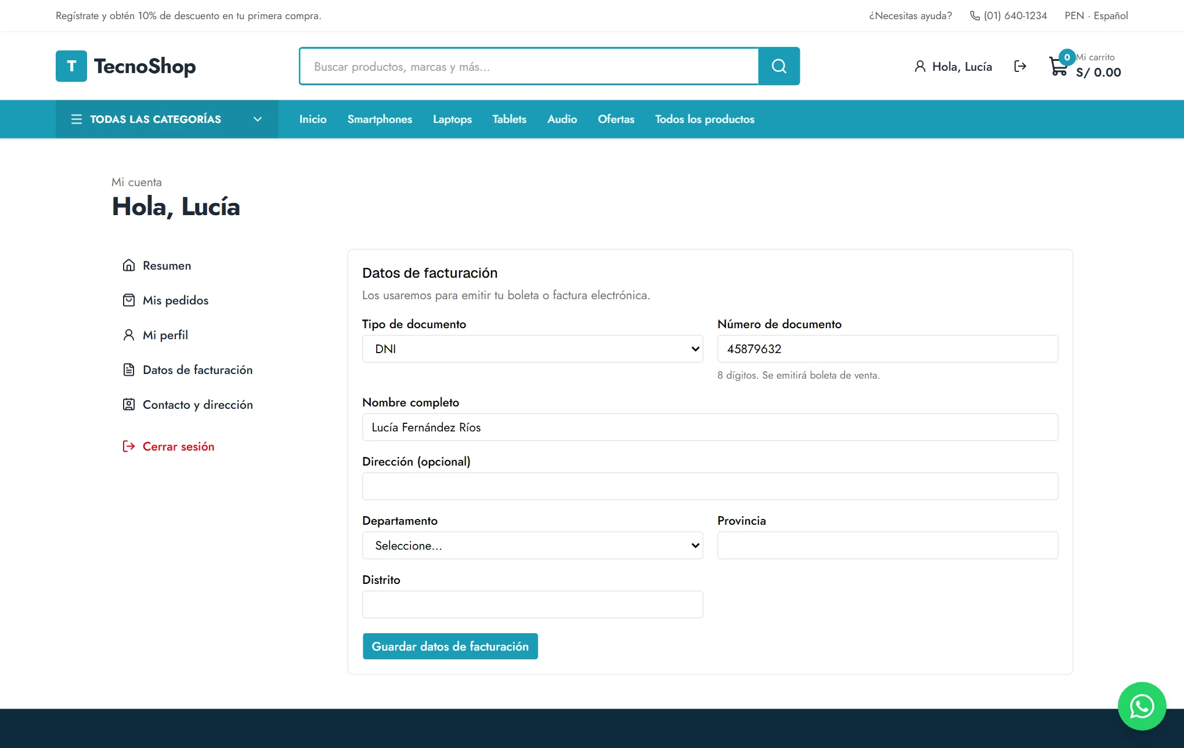Viewport: 1184px width, 748px height.
Task: Click the logout arrow icon in header
Action: pos(1020,66)
